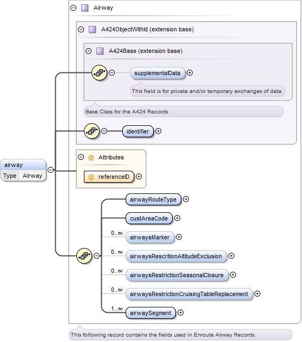The height and width of the screenshot is (342, 302).
Task: Collapse the sequence before supplementalData
Action: [111, 72]
